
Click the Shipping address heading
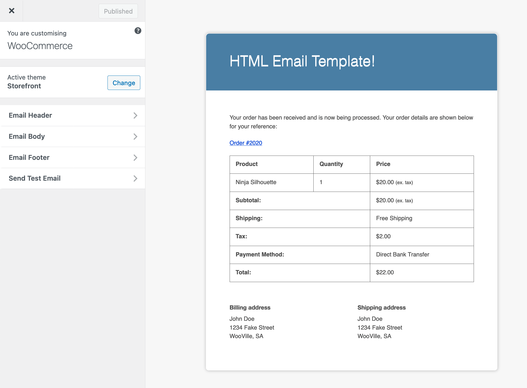pos(381,308)
